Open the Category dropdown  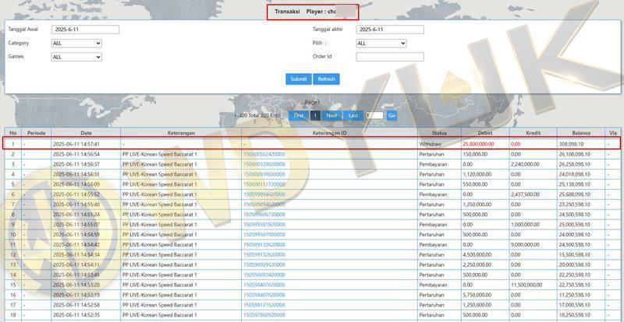click(x=76, y=44)
